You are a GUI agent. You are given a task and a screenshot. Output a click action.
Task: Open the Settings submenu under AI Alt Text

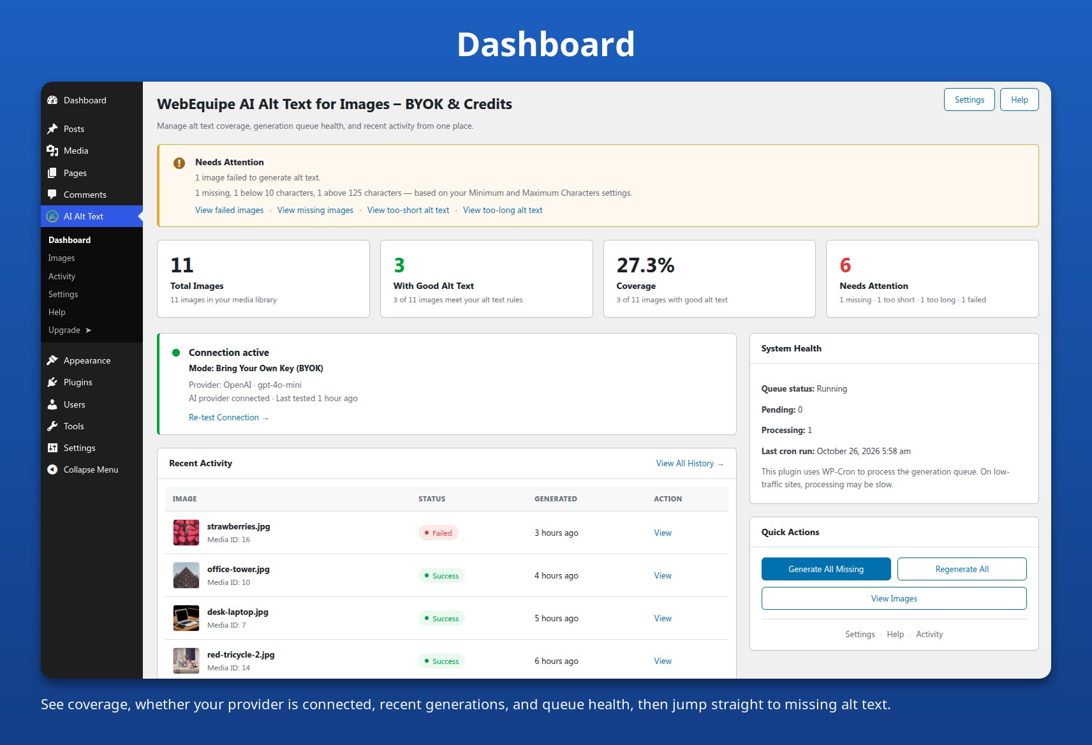[63, 294]
